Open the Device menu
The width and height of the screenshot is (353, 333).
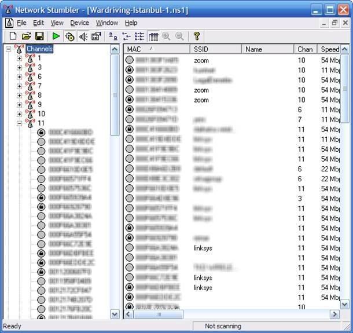pos(79,23)
